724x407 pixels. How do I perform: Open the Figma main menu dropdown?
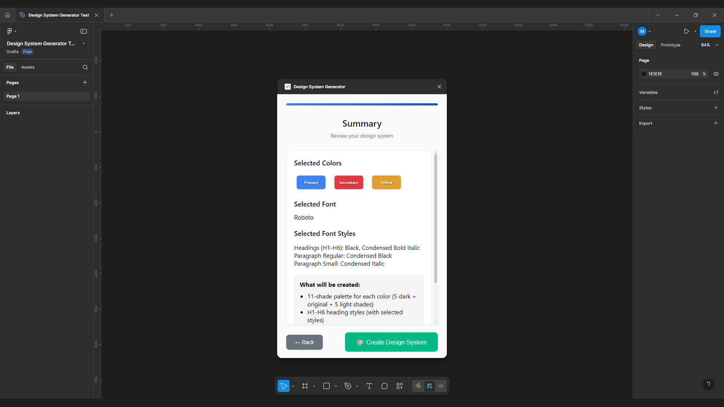[x=11, y=31]
